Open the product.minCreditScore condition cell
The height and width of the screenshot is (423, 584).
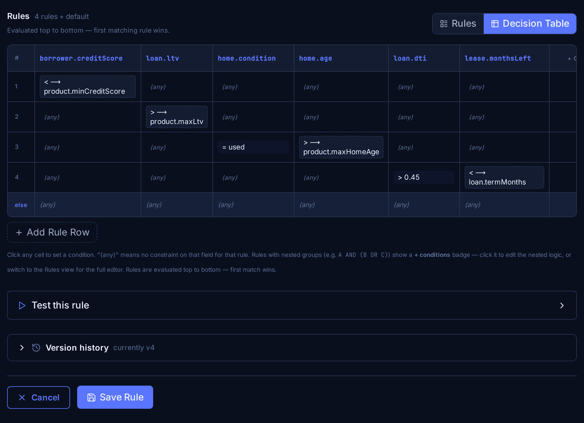88,87
